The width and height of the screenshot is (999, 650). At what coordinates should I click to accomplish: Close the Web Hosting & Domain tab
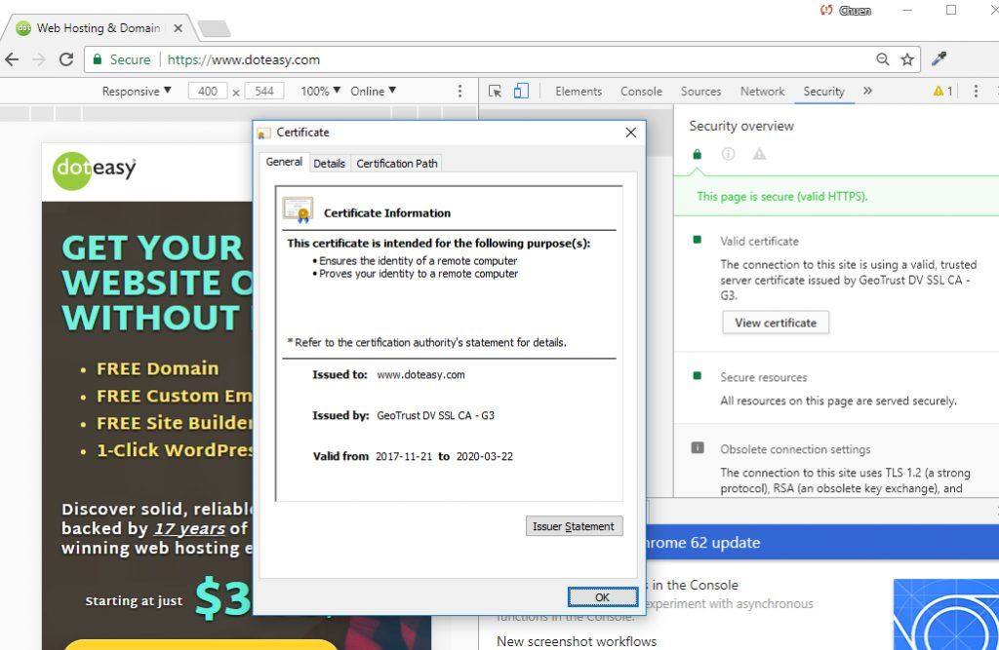point(179,28)
